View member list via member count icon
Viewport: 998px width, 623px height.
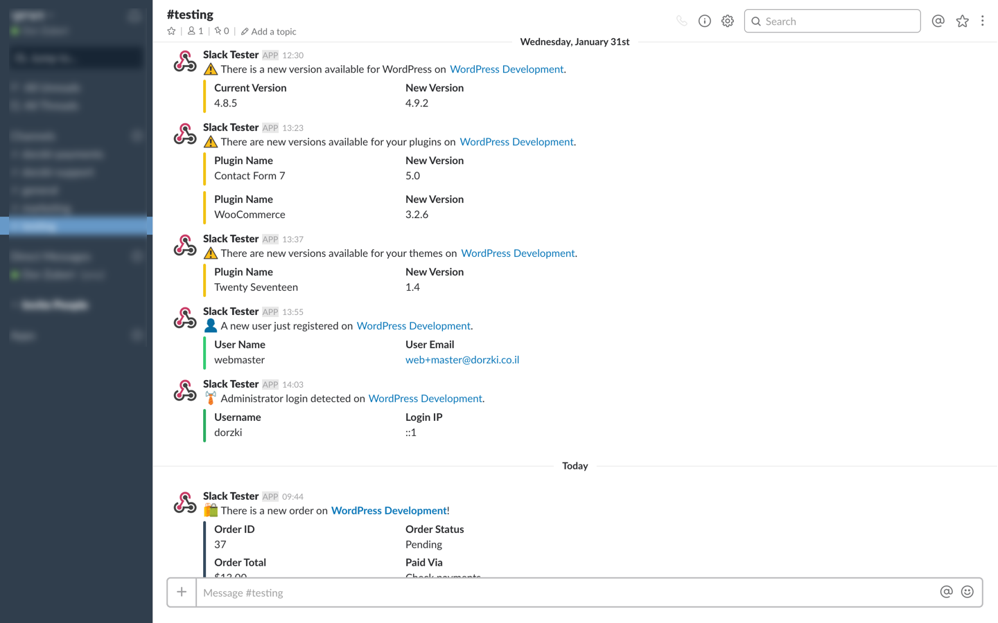(195, 31)
